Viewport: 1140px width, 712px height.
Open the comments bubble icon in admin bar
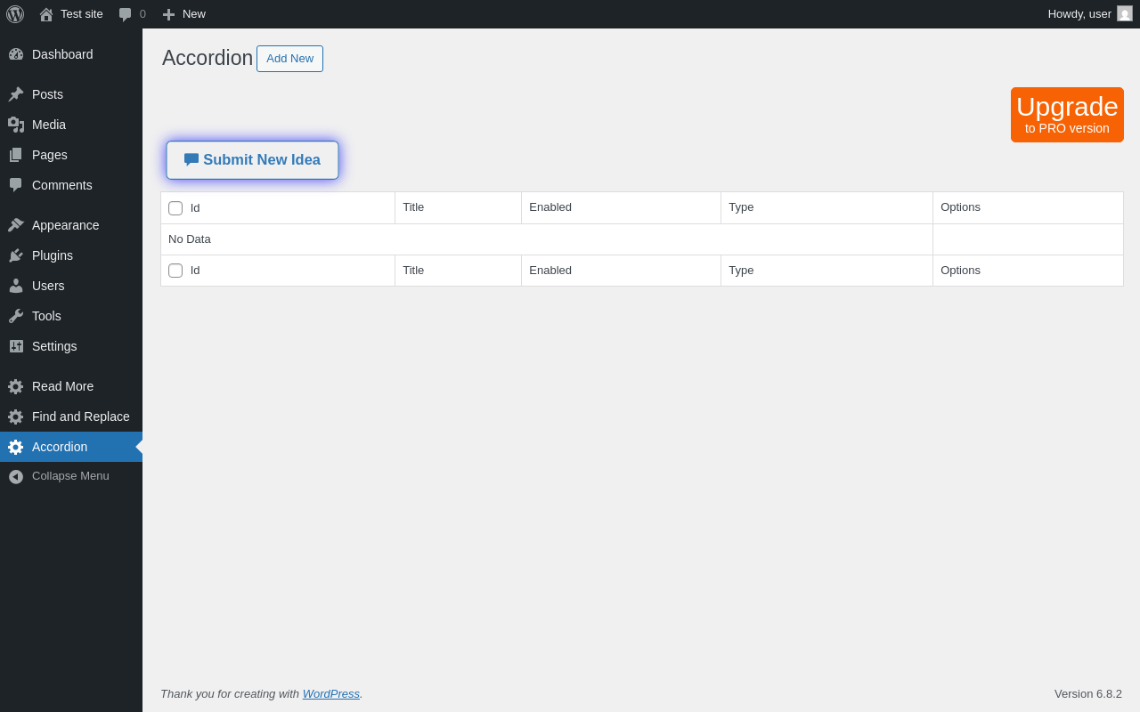[126, 14]
